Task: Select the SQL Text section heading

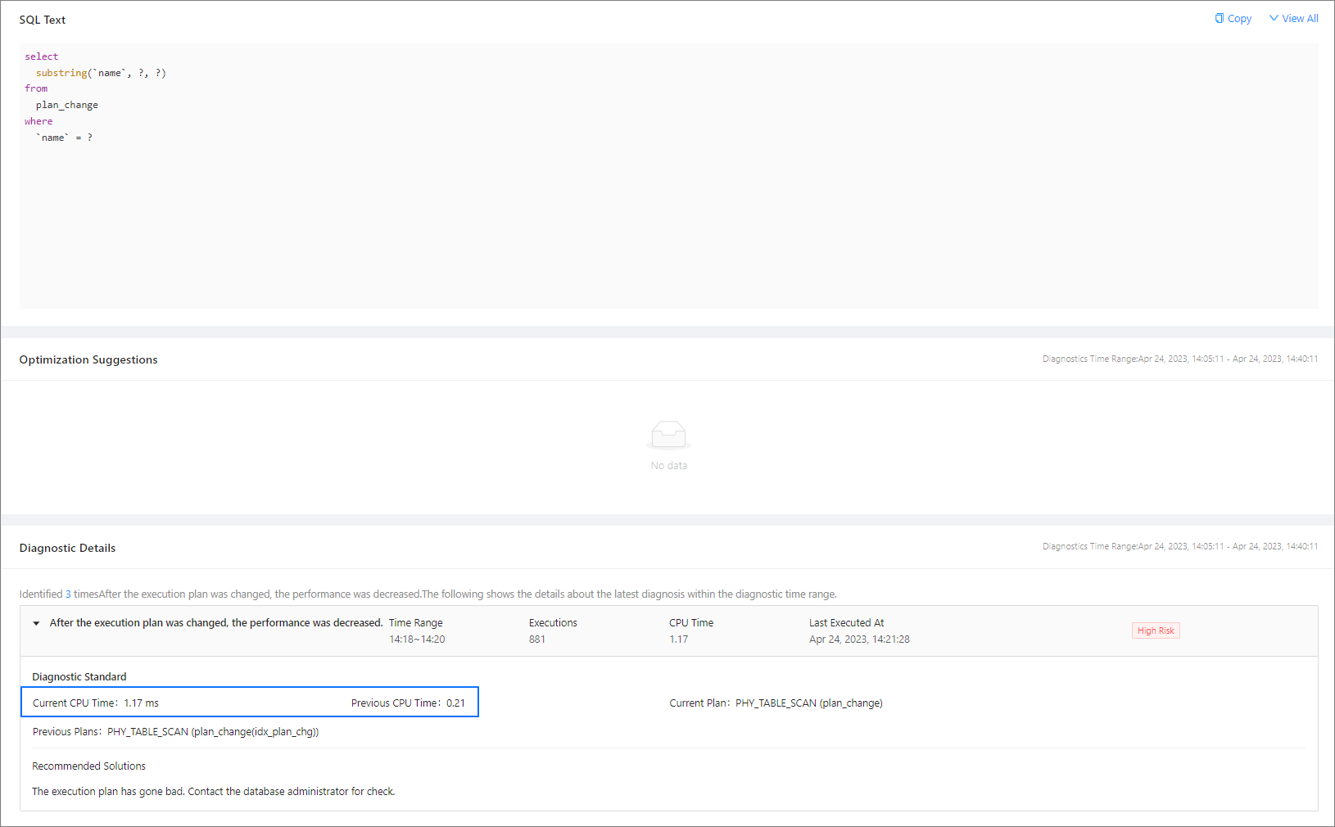Action: (x=43, y=20)
